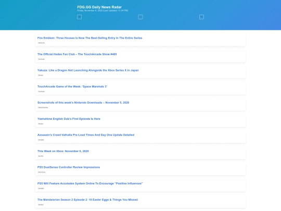Click source tag under PS5 Accolades headline
The height and width of the screenshot is (211, 281).
41,188
